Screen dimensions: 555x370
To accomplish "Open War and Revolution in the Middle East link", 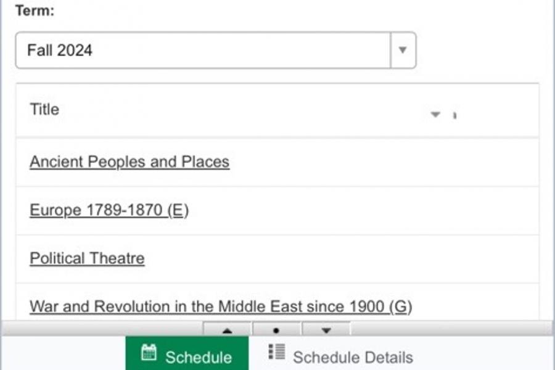I will tap(221, 306).
